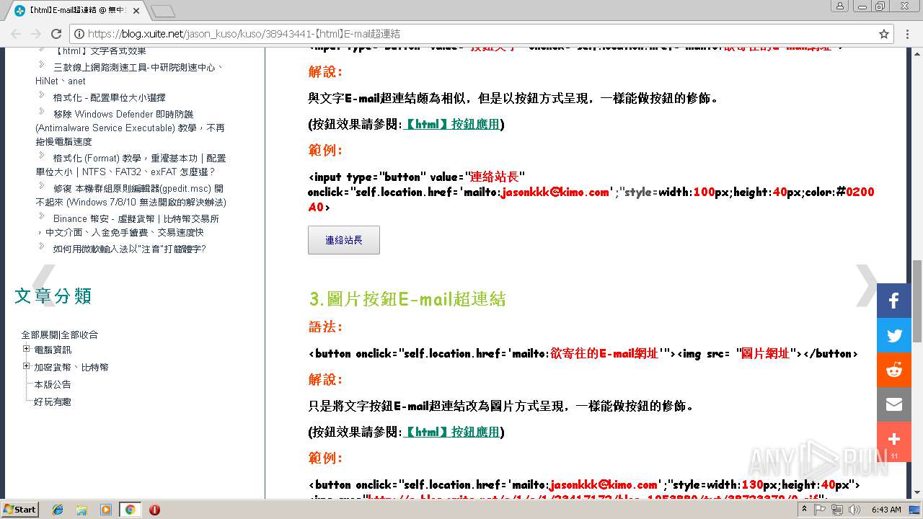The image size is (923, 519).
Task: Switch to Chrome in taskbar
Action: 130,510
